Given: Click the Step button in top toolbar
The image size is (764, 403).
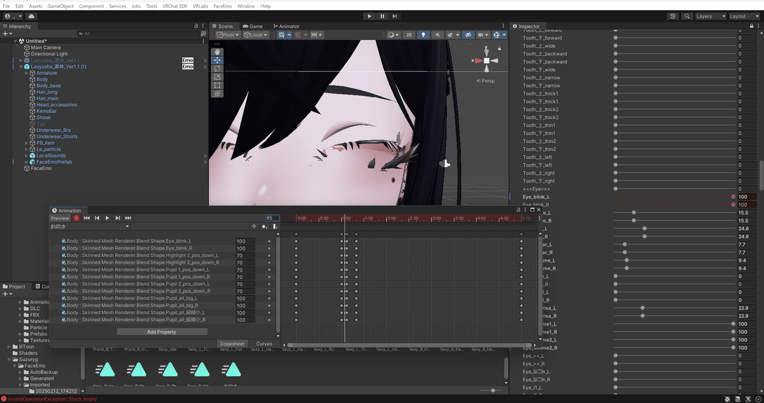Looking at the screenshot, I should 394,16.
